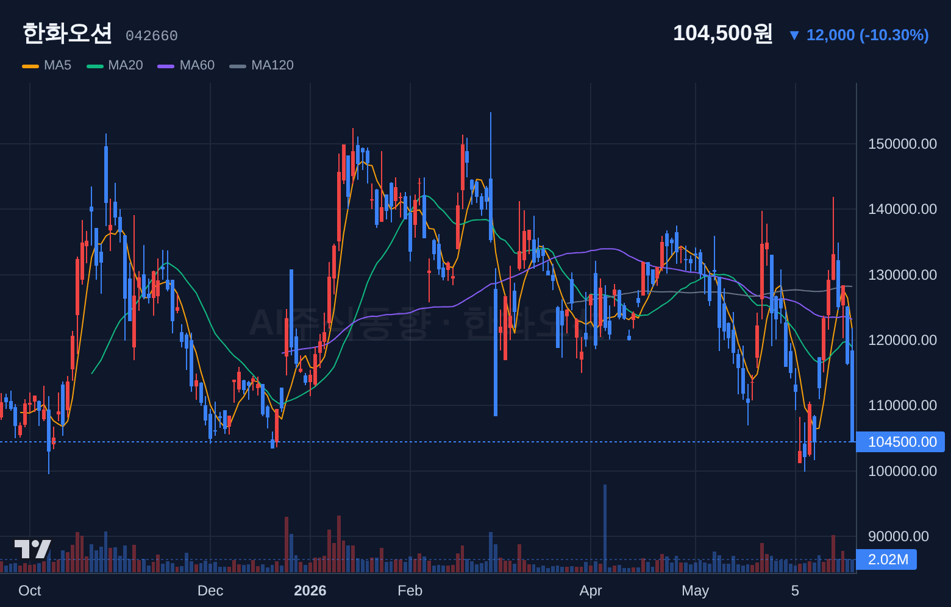Click the Dec label on the time axis
The width and height of the screenshot is (951, 607).
coord(210,591)
